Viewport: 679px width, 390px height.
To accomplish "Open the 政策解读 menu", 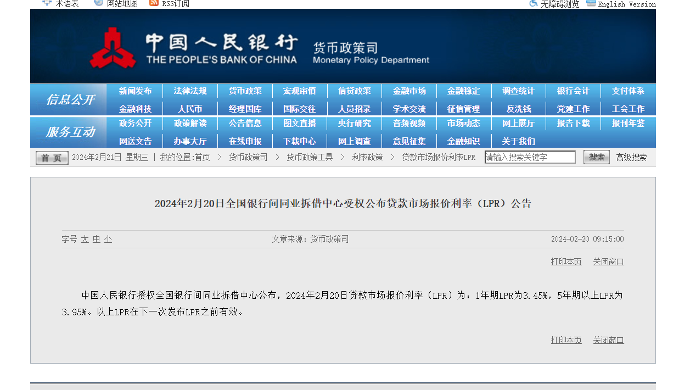I will coord(190,124).
